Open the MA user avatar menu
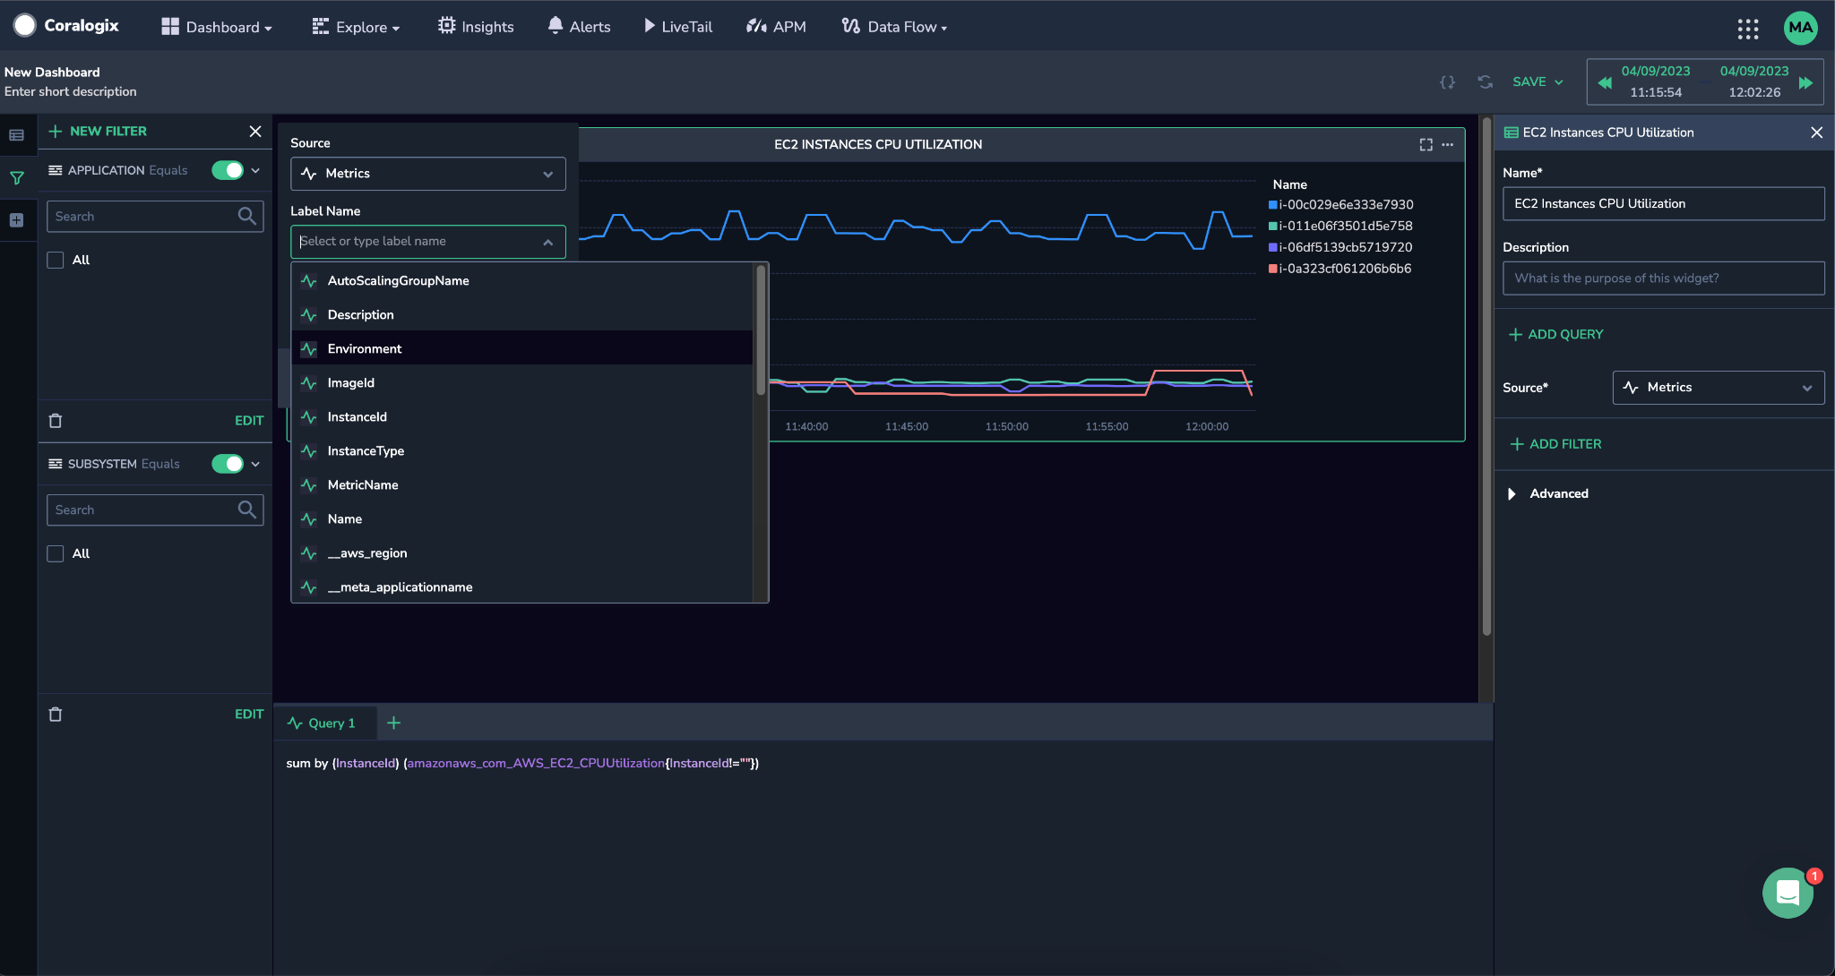This screenshot has height=976, width=1835. pos(1800,28)
